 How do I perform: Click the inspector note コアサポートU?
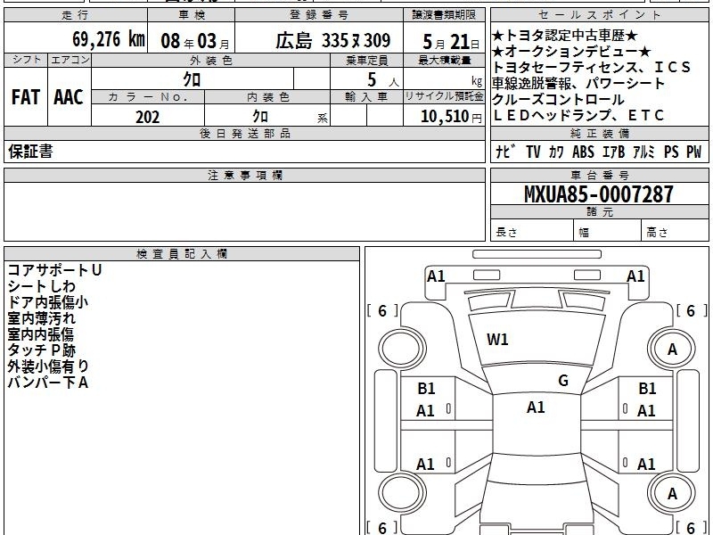pyautogui.click(x=54, y=270)
